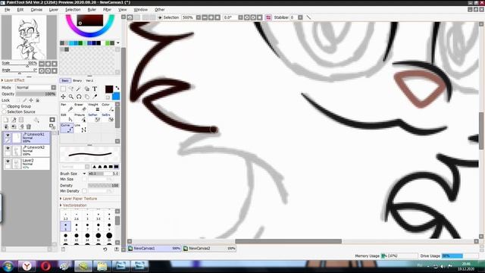The image size is (485, 273).
Task: Choose the Line linework tool
Action: [80, 128]
